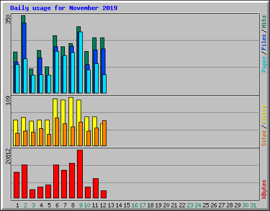Click the Sites legend label
Screen dimensions: 270x211
pyautogui.click(x=264, y=138)
